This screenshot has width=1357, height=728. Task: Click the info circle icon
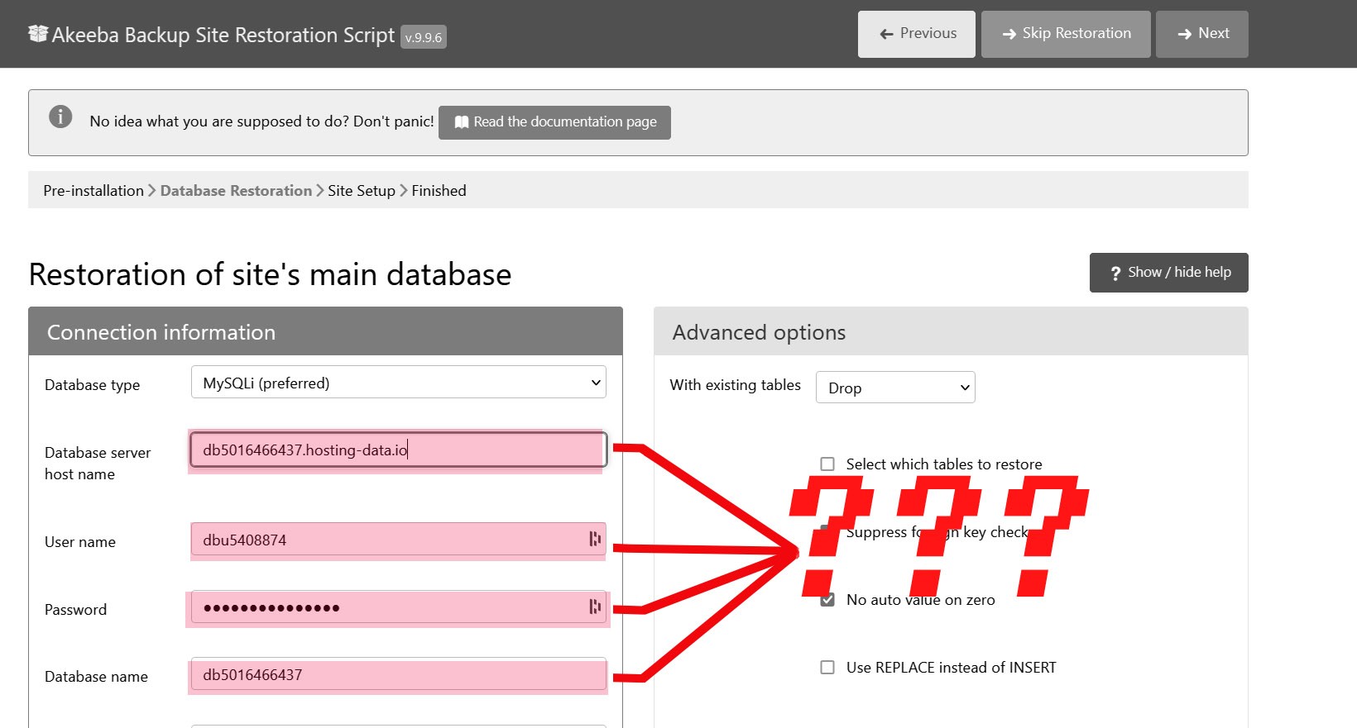(x=60, y=117)
